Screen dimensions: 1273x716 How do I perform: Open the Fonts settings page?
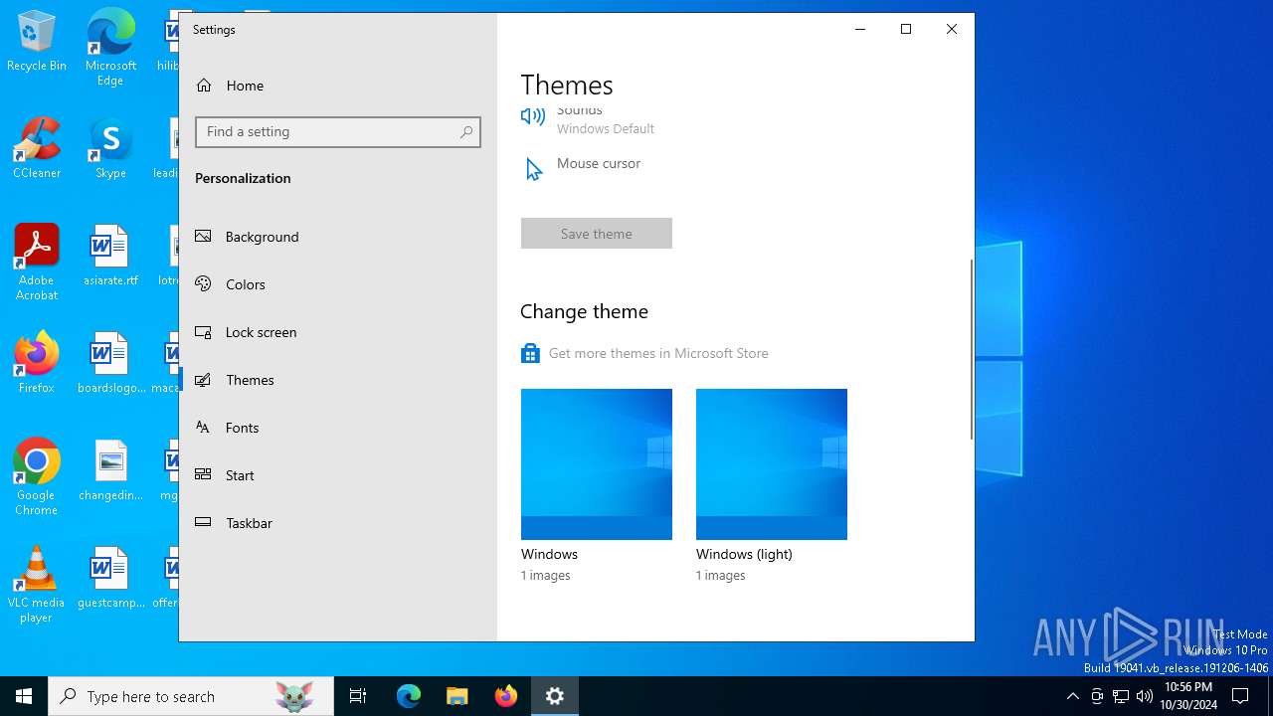tap(338, 428)
